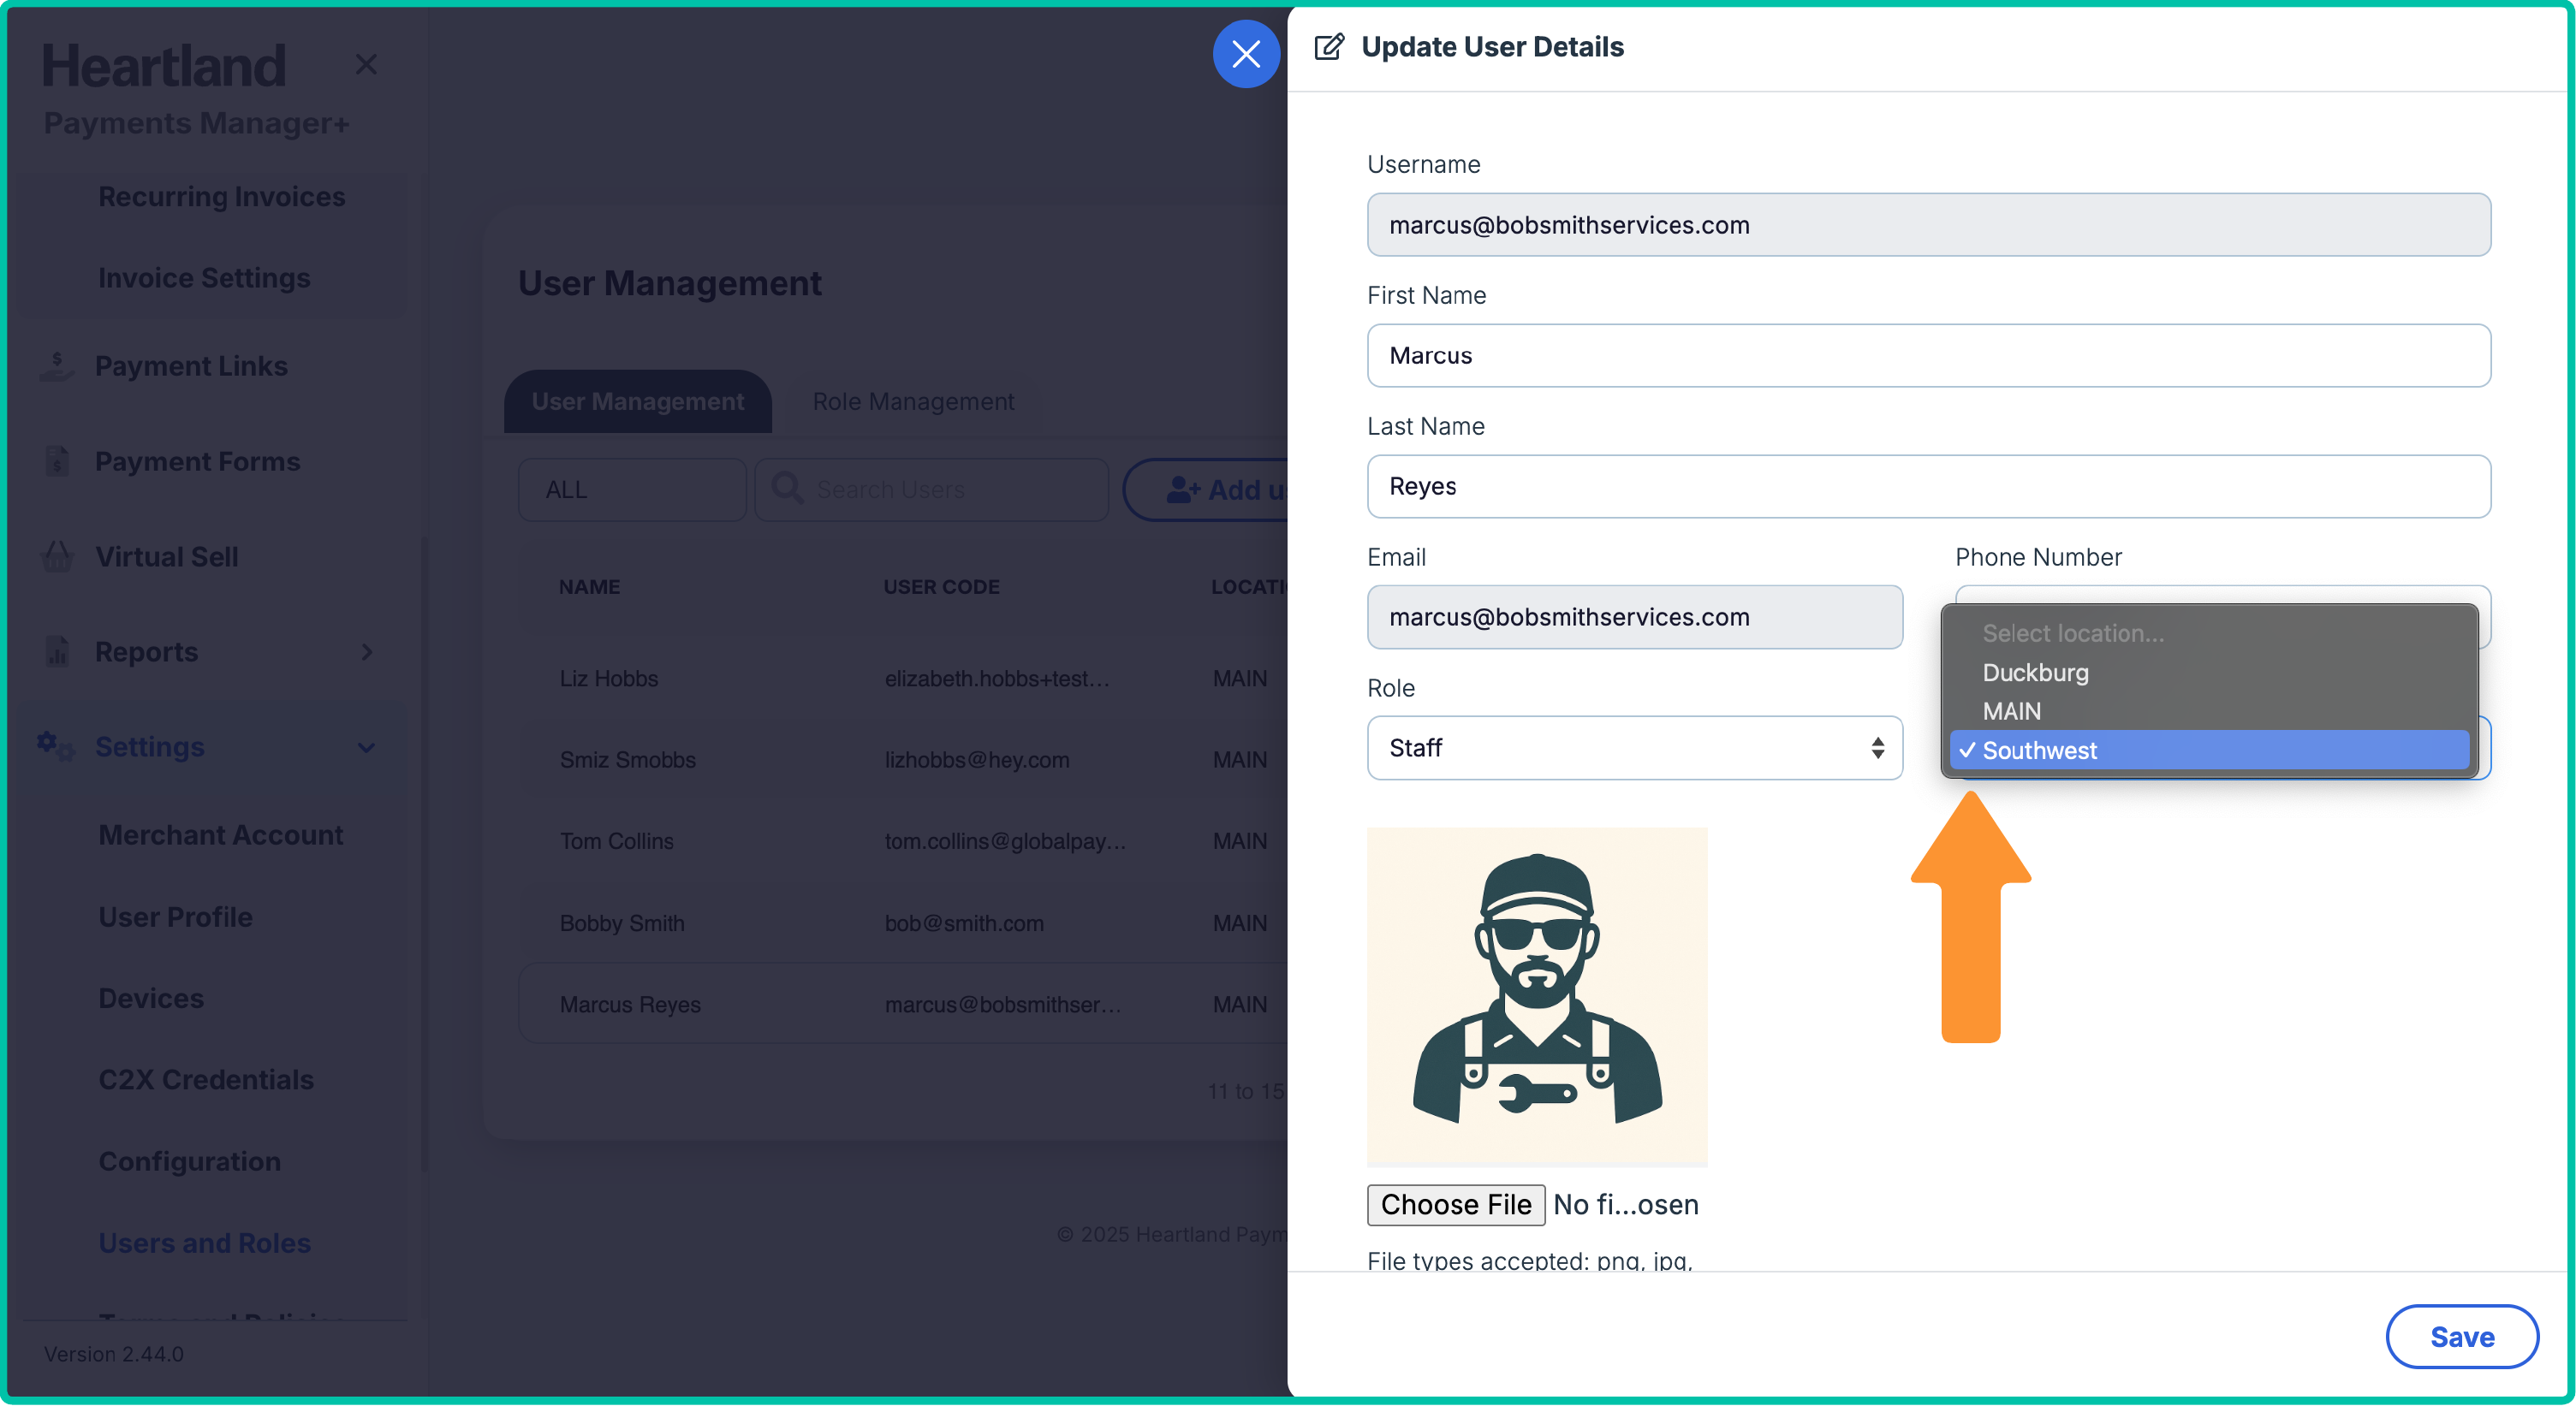The width and height of the screenshot is (2576, 1406).
Task: Switch to the Role Management tab
Action: 913,401
